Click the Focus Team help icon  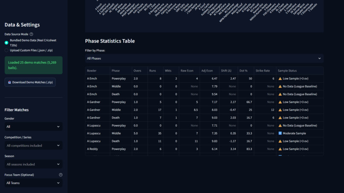tap(61, 175)
